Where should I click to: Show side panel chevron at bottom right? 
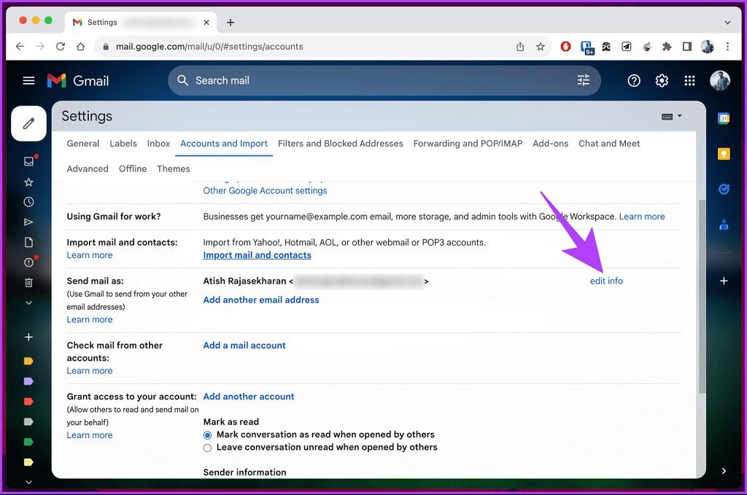[724, 471]
